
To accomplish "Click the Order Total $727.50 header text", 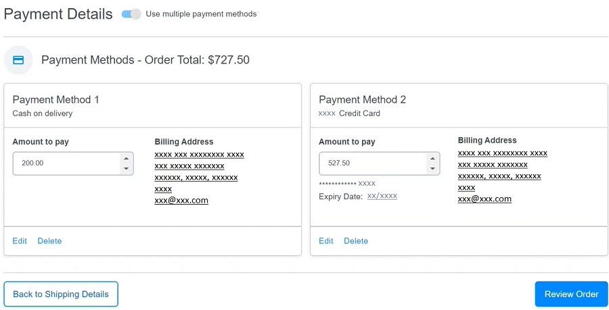I will coord(145,60).
